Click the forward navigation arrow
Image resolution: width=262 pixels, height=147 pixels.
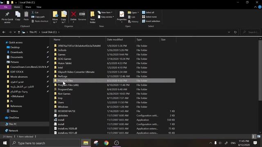[x=10, y=32]
